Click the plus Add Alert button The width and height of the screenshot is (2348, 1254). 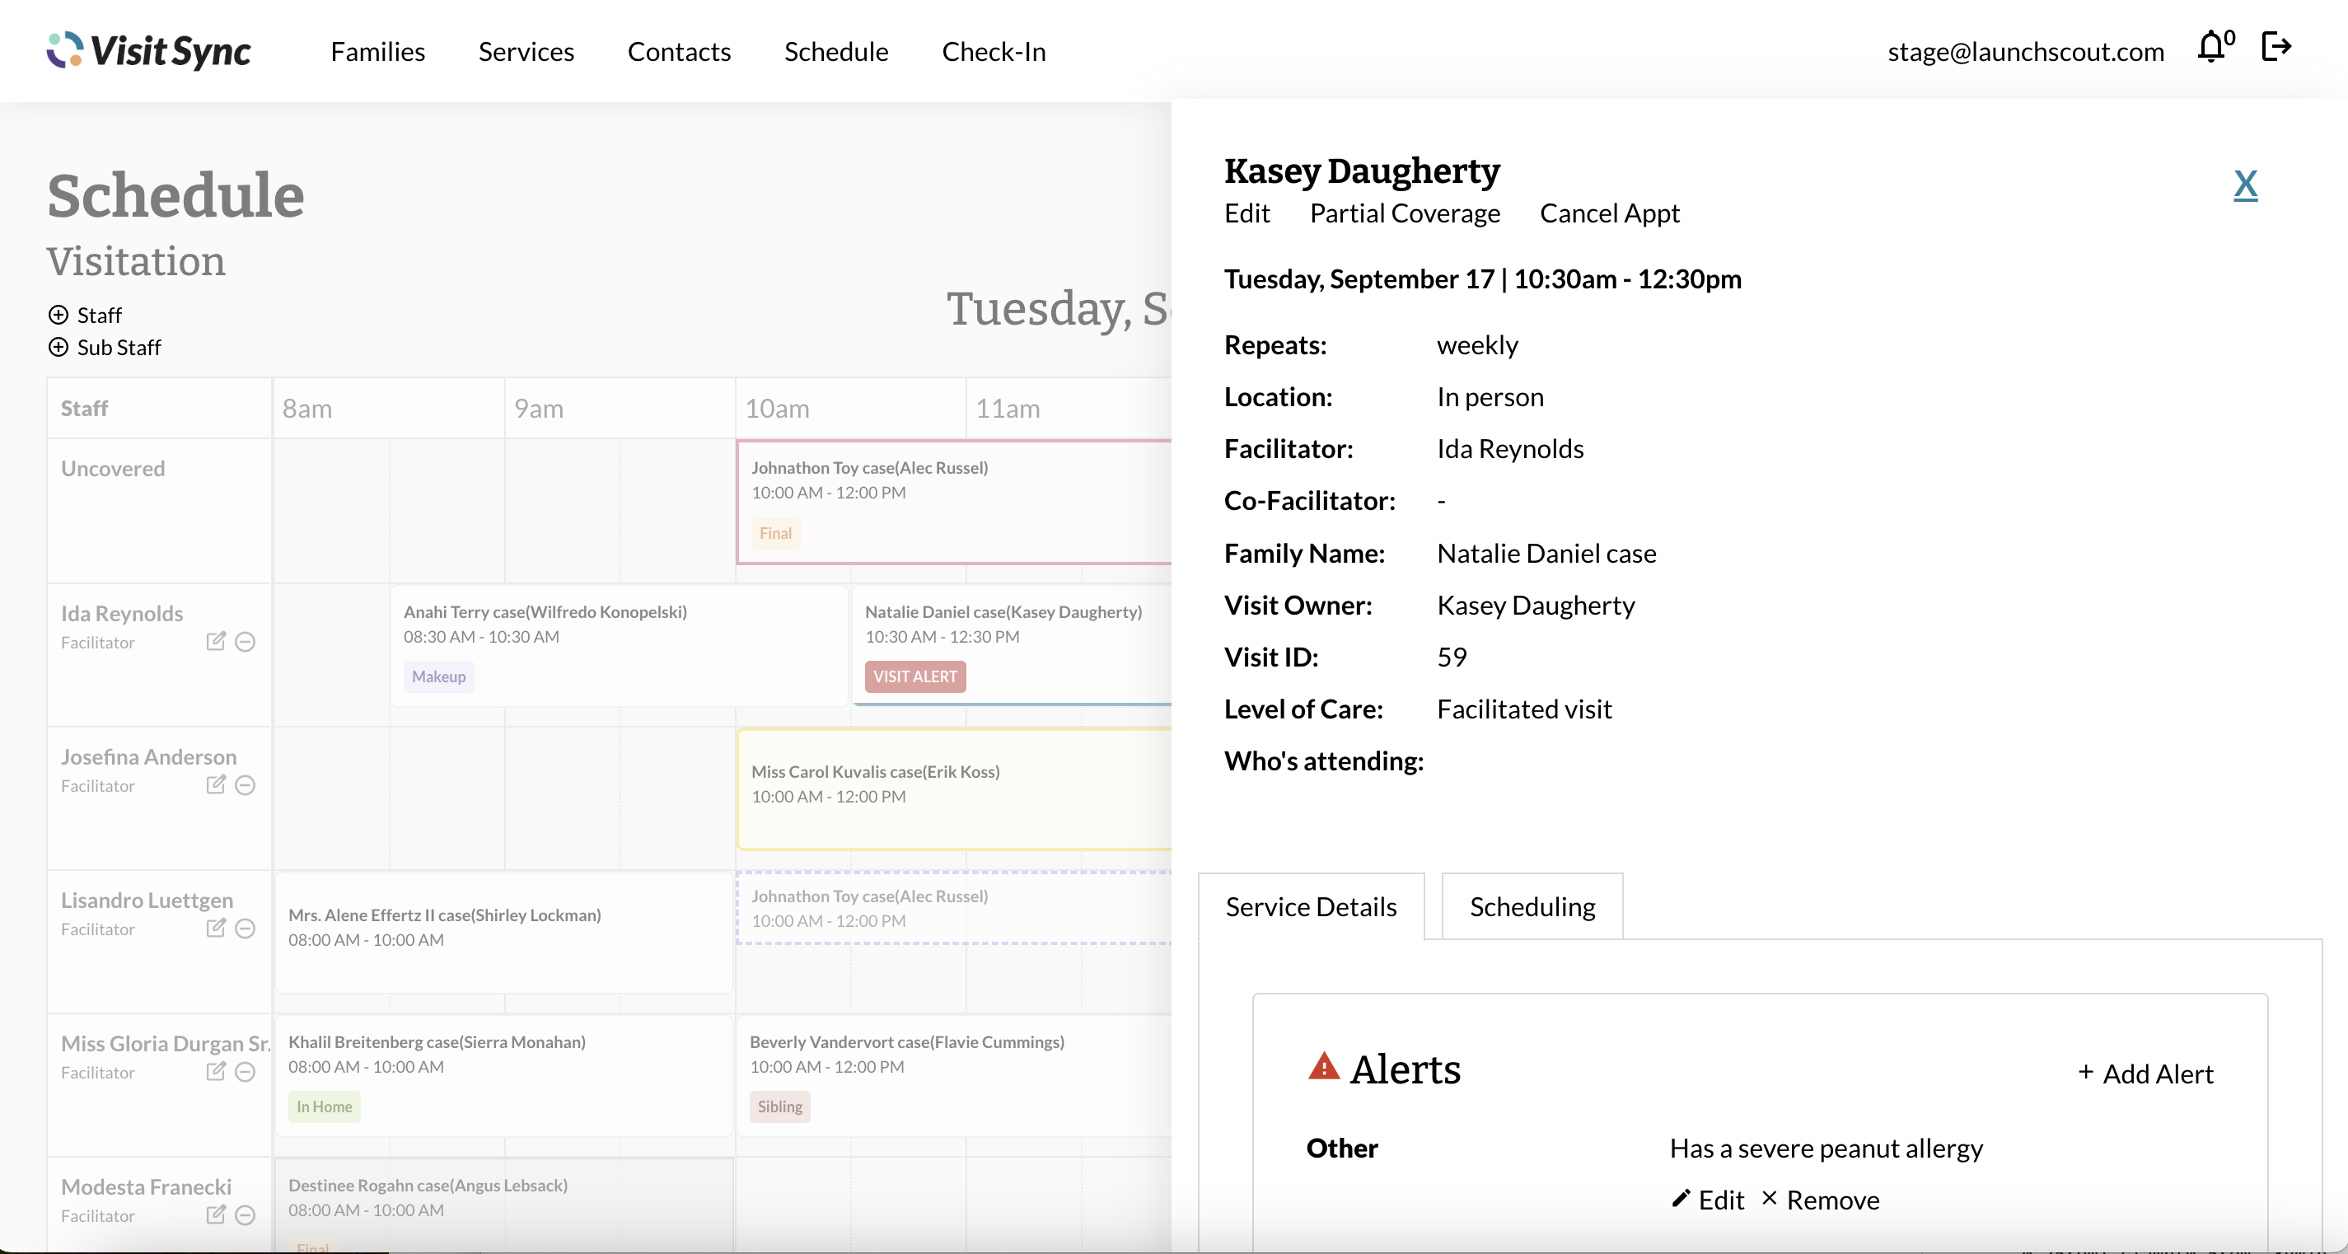[2145, 1074]
